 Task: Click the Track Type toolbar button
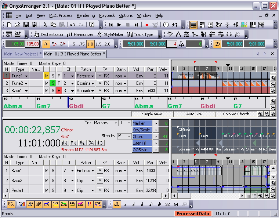pyautogui.click(x=140, y=34)
